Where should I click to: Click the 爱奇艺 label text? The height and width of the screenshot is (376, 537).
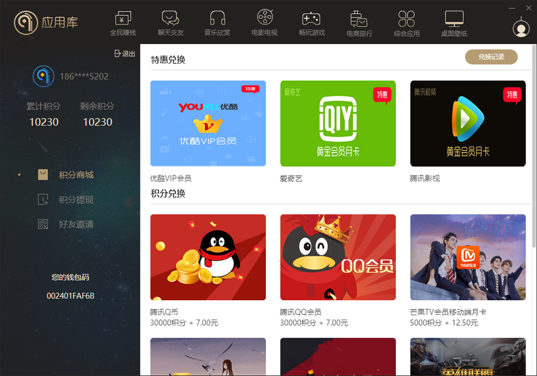291,178
